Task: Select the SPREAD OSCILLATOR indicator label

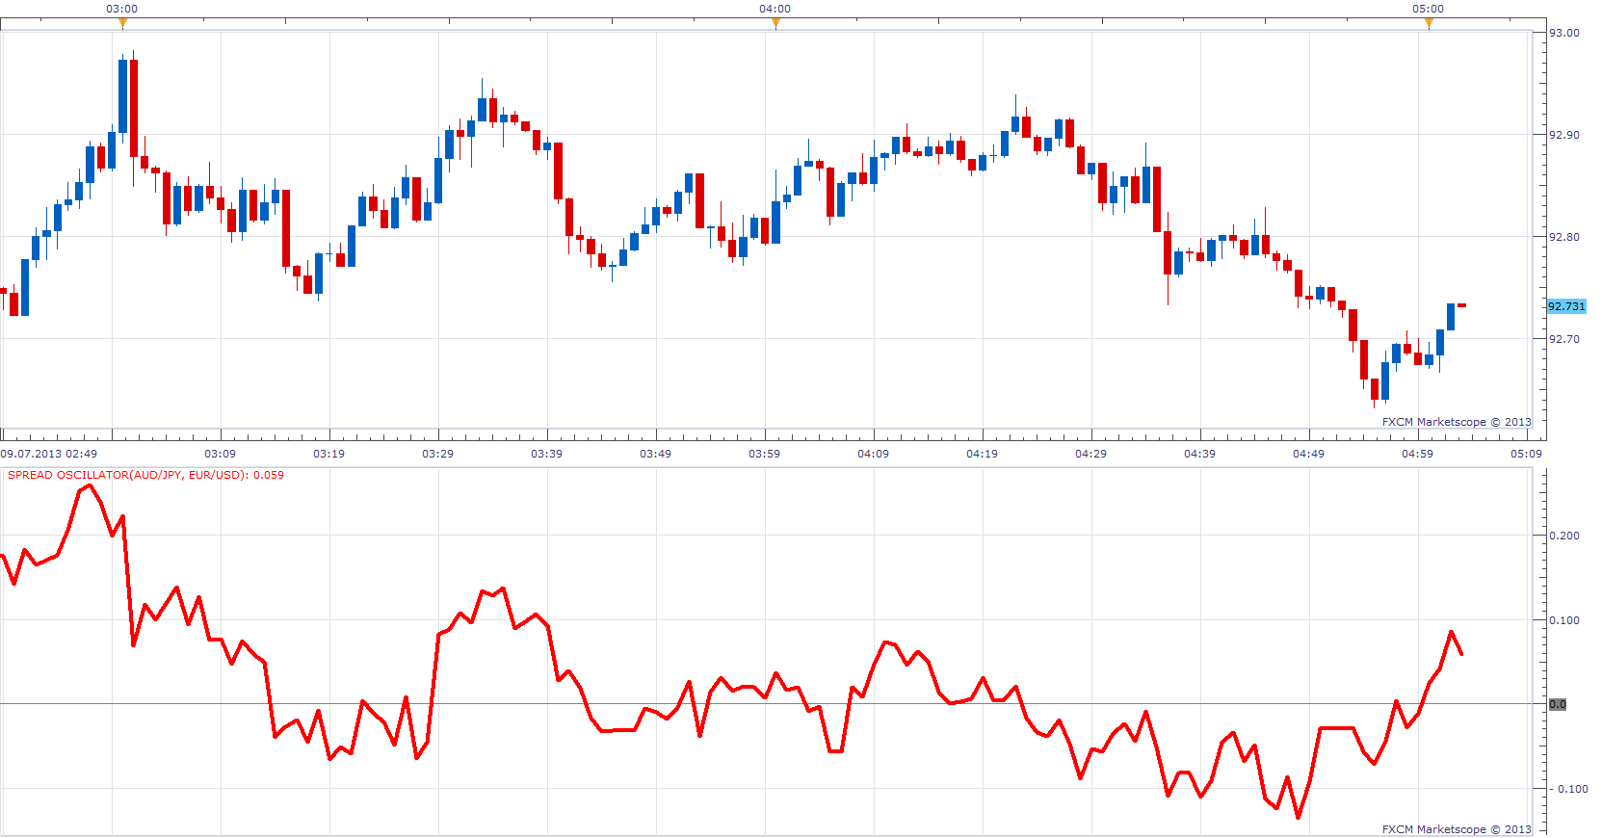Action: [145, 475]
